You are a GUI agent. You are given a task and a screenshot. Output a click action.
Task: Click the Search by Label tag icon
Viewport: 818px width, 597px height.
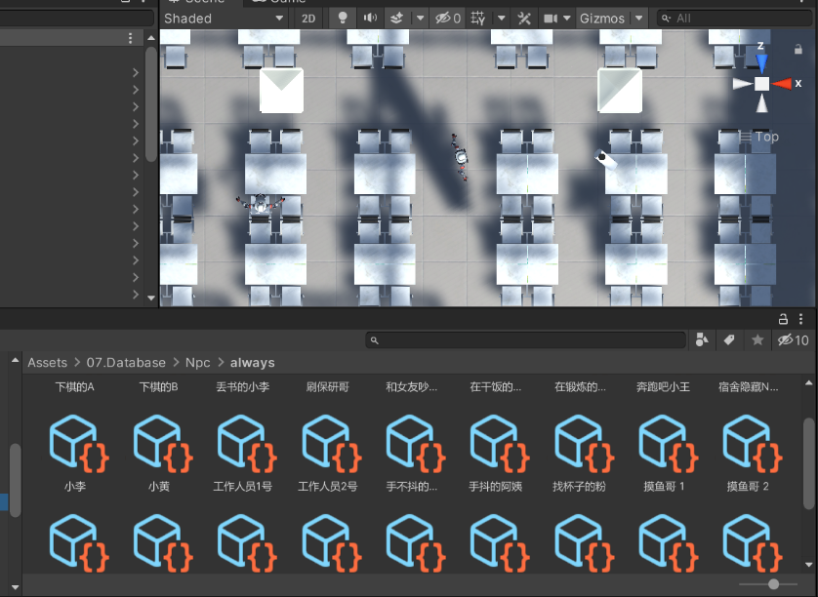(x=729, y=339)
